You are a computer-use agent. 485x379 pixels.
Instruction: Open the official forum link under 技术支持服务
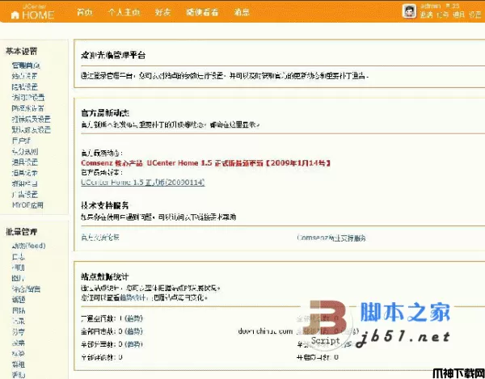coord(100,238)
